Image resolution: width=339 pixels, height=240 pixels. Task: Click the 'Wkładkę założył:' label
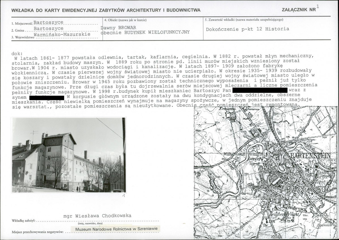pos(23,221)
